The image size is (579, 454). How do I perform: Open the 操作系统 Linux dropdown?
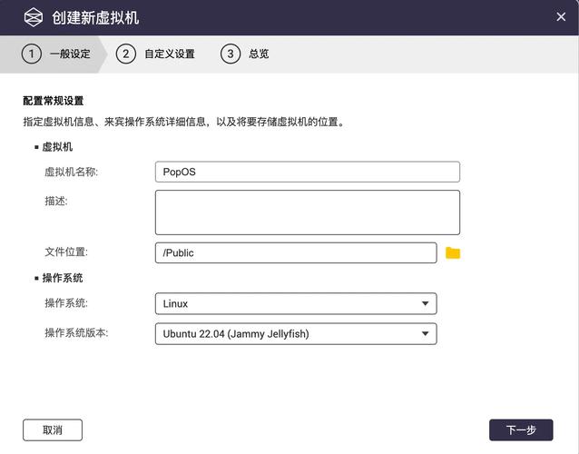pyautogui.click(x=296, y=303)
